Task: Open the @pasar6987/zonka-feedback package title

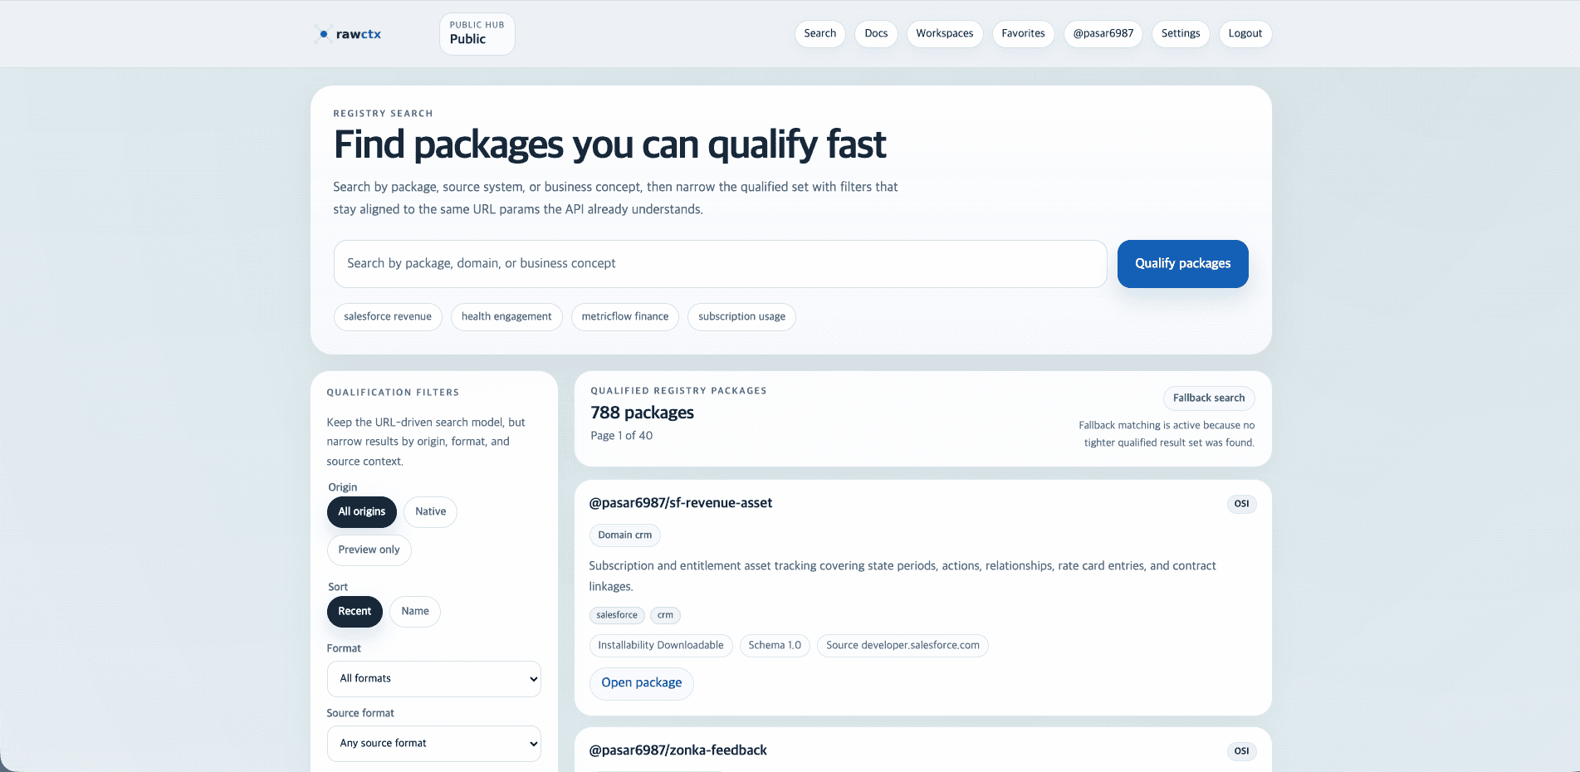Action: point(677,750)
